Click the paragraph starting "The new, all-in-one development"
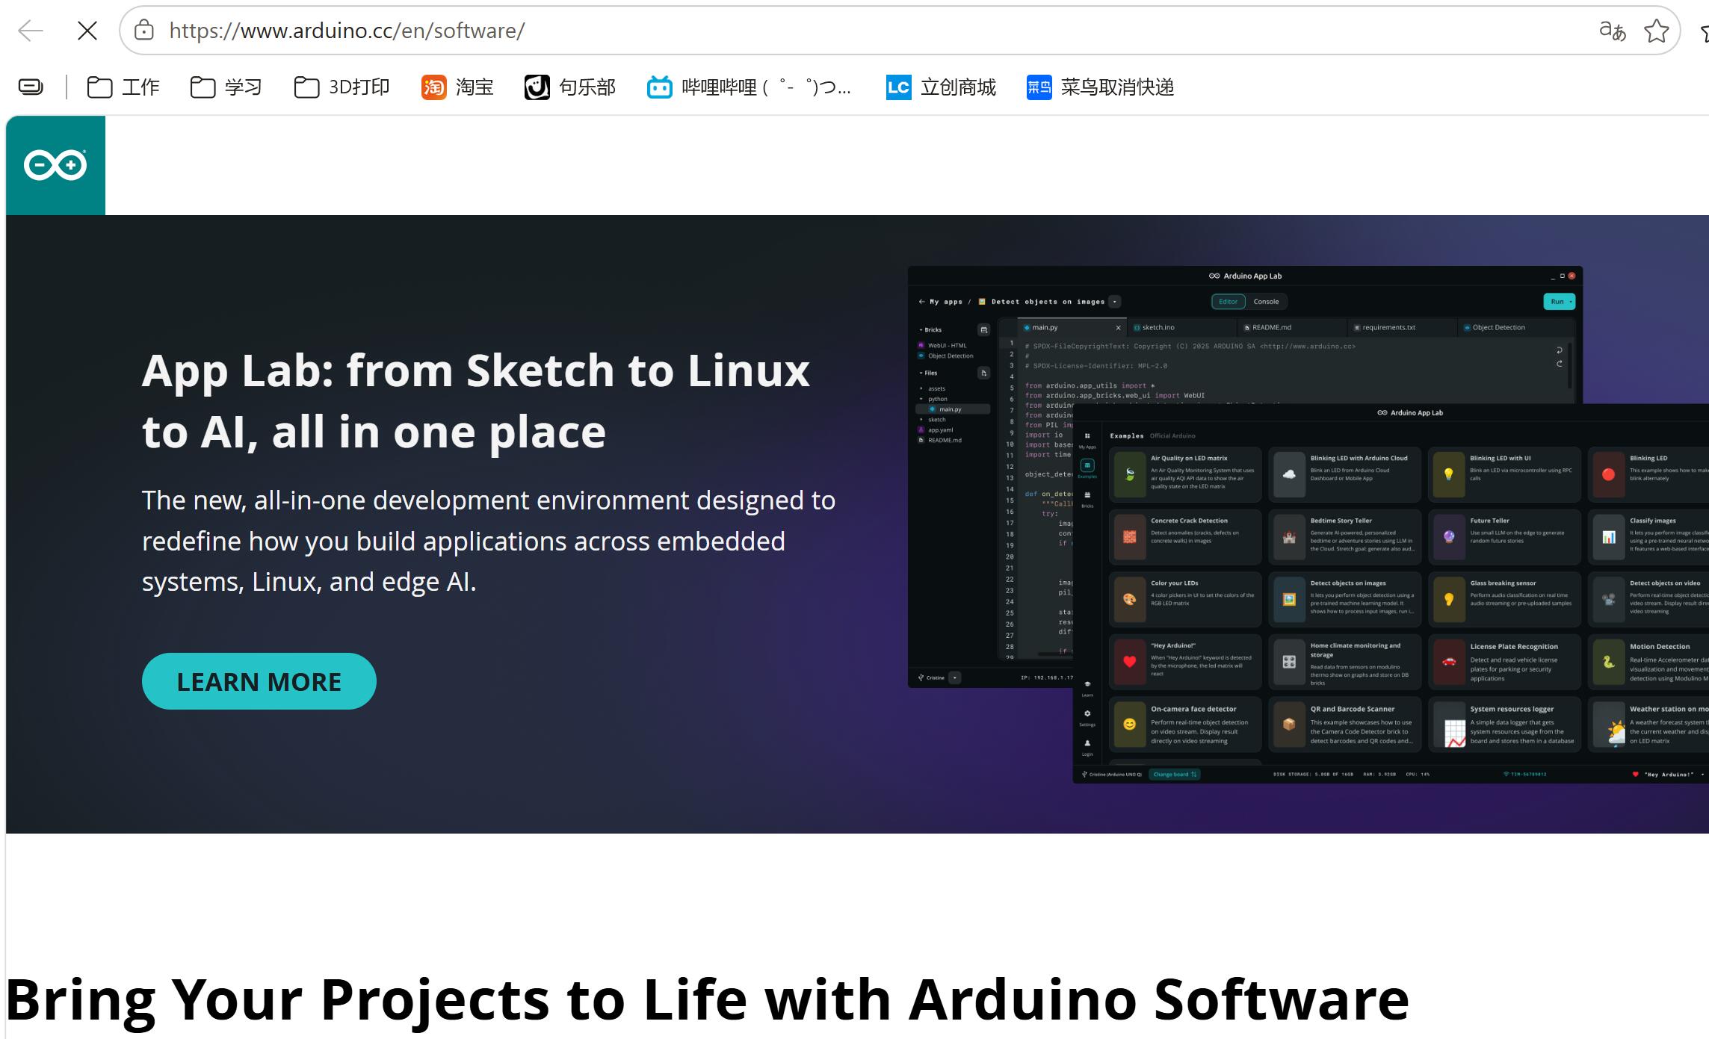The width and height of the screenshot is (1709, 1039). coord(489,541)
